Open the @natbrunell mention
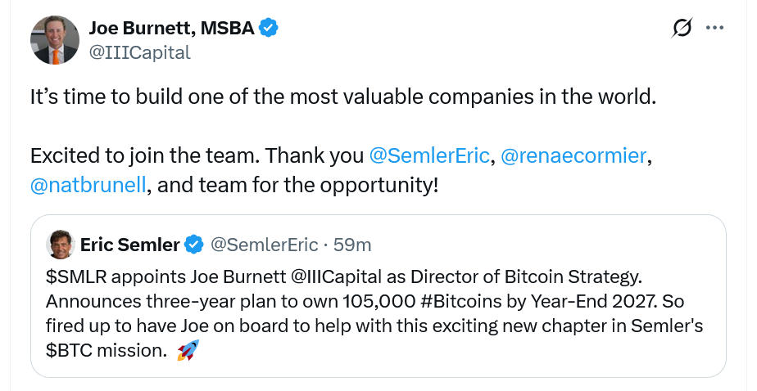The width and height of the screenshot is (757, 391). click(x=88, y=184)
